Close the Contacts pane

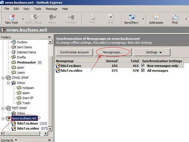49,140
